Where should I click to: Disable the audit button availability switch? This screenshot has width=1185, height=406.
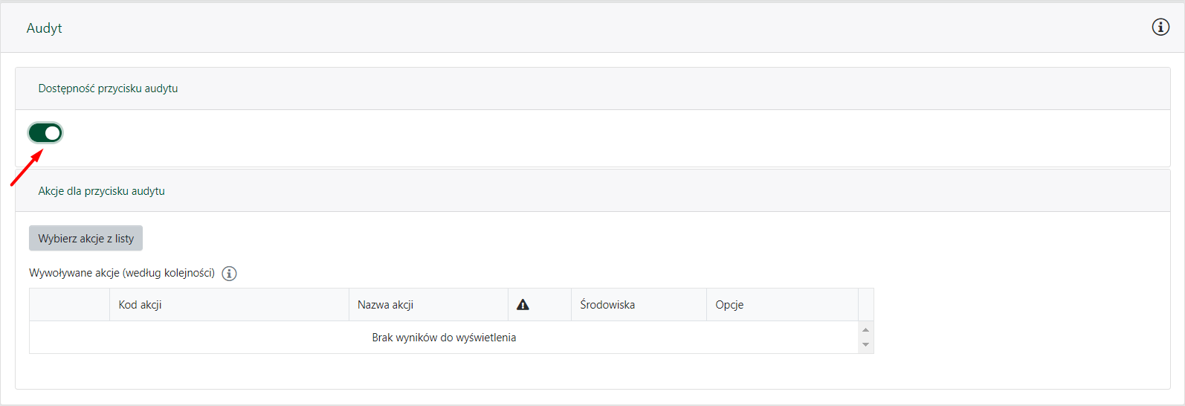point(45,133)
